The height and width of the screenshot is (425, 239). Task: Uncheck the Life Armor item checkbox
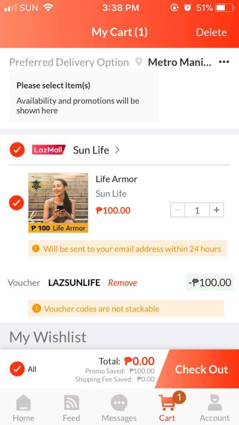click(17, 203)
